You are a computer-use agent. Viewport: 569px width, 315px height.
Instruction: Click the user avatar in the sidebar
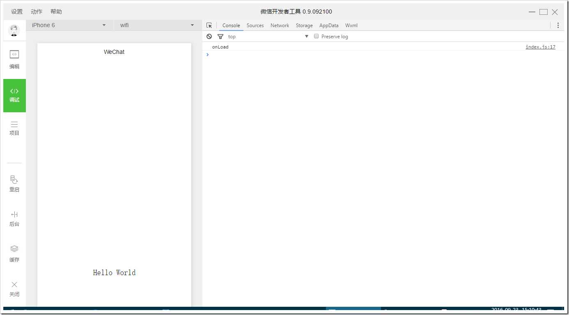(14, 30)
